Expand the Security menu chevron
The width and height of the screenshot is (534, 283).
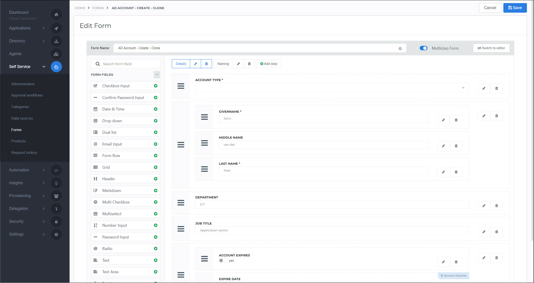point(44,221)
